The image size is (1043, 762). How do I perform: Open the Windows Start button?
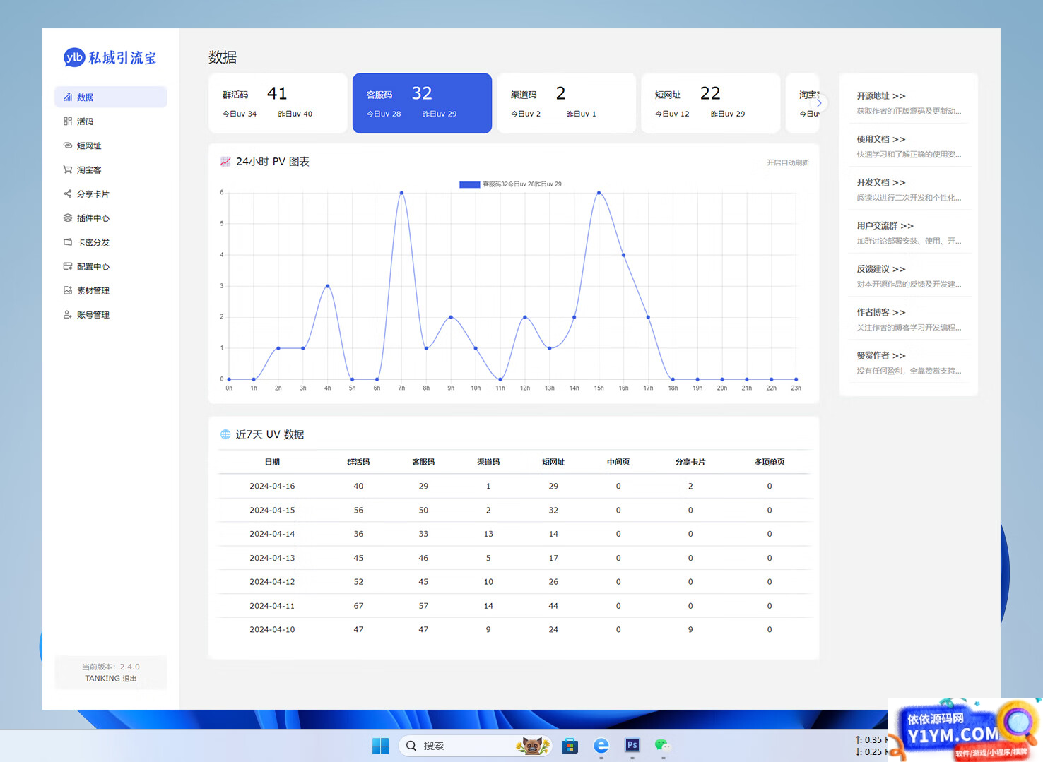tap(380, 746)
